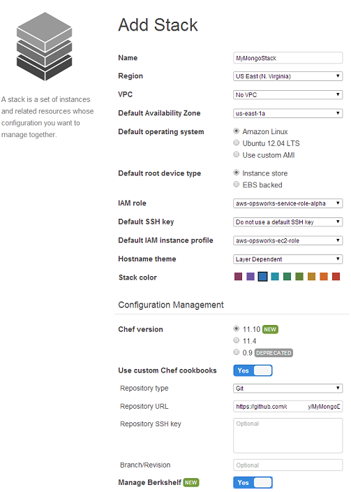Click the gray DEPRECATED badge
The height and width of the screenshot is (492, 351).
tap(274, 353)
